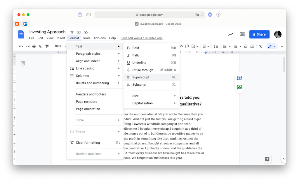
Task: Run the Spelling and grammar check icon
Action: [40, 46]
